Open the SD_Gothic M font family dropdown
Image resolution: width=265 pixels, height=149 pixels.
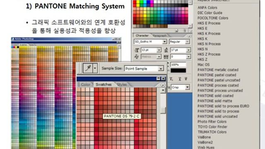tap(164, 41)
